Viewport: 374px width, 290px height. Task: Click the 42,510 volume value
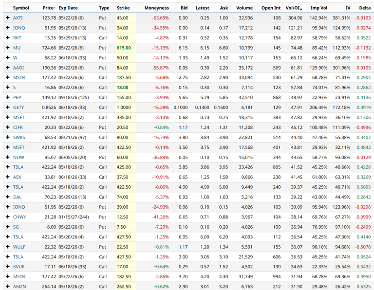[x=245, y=97]
